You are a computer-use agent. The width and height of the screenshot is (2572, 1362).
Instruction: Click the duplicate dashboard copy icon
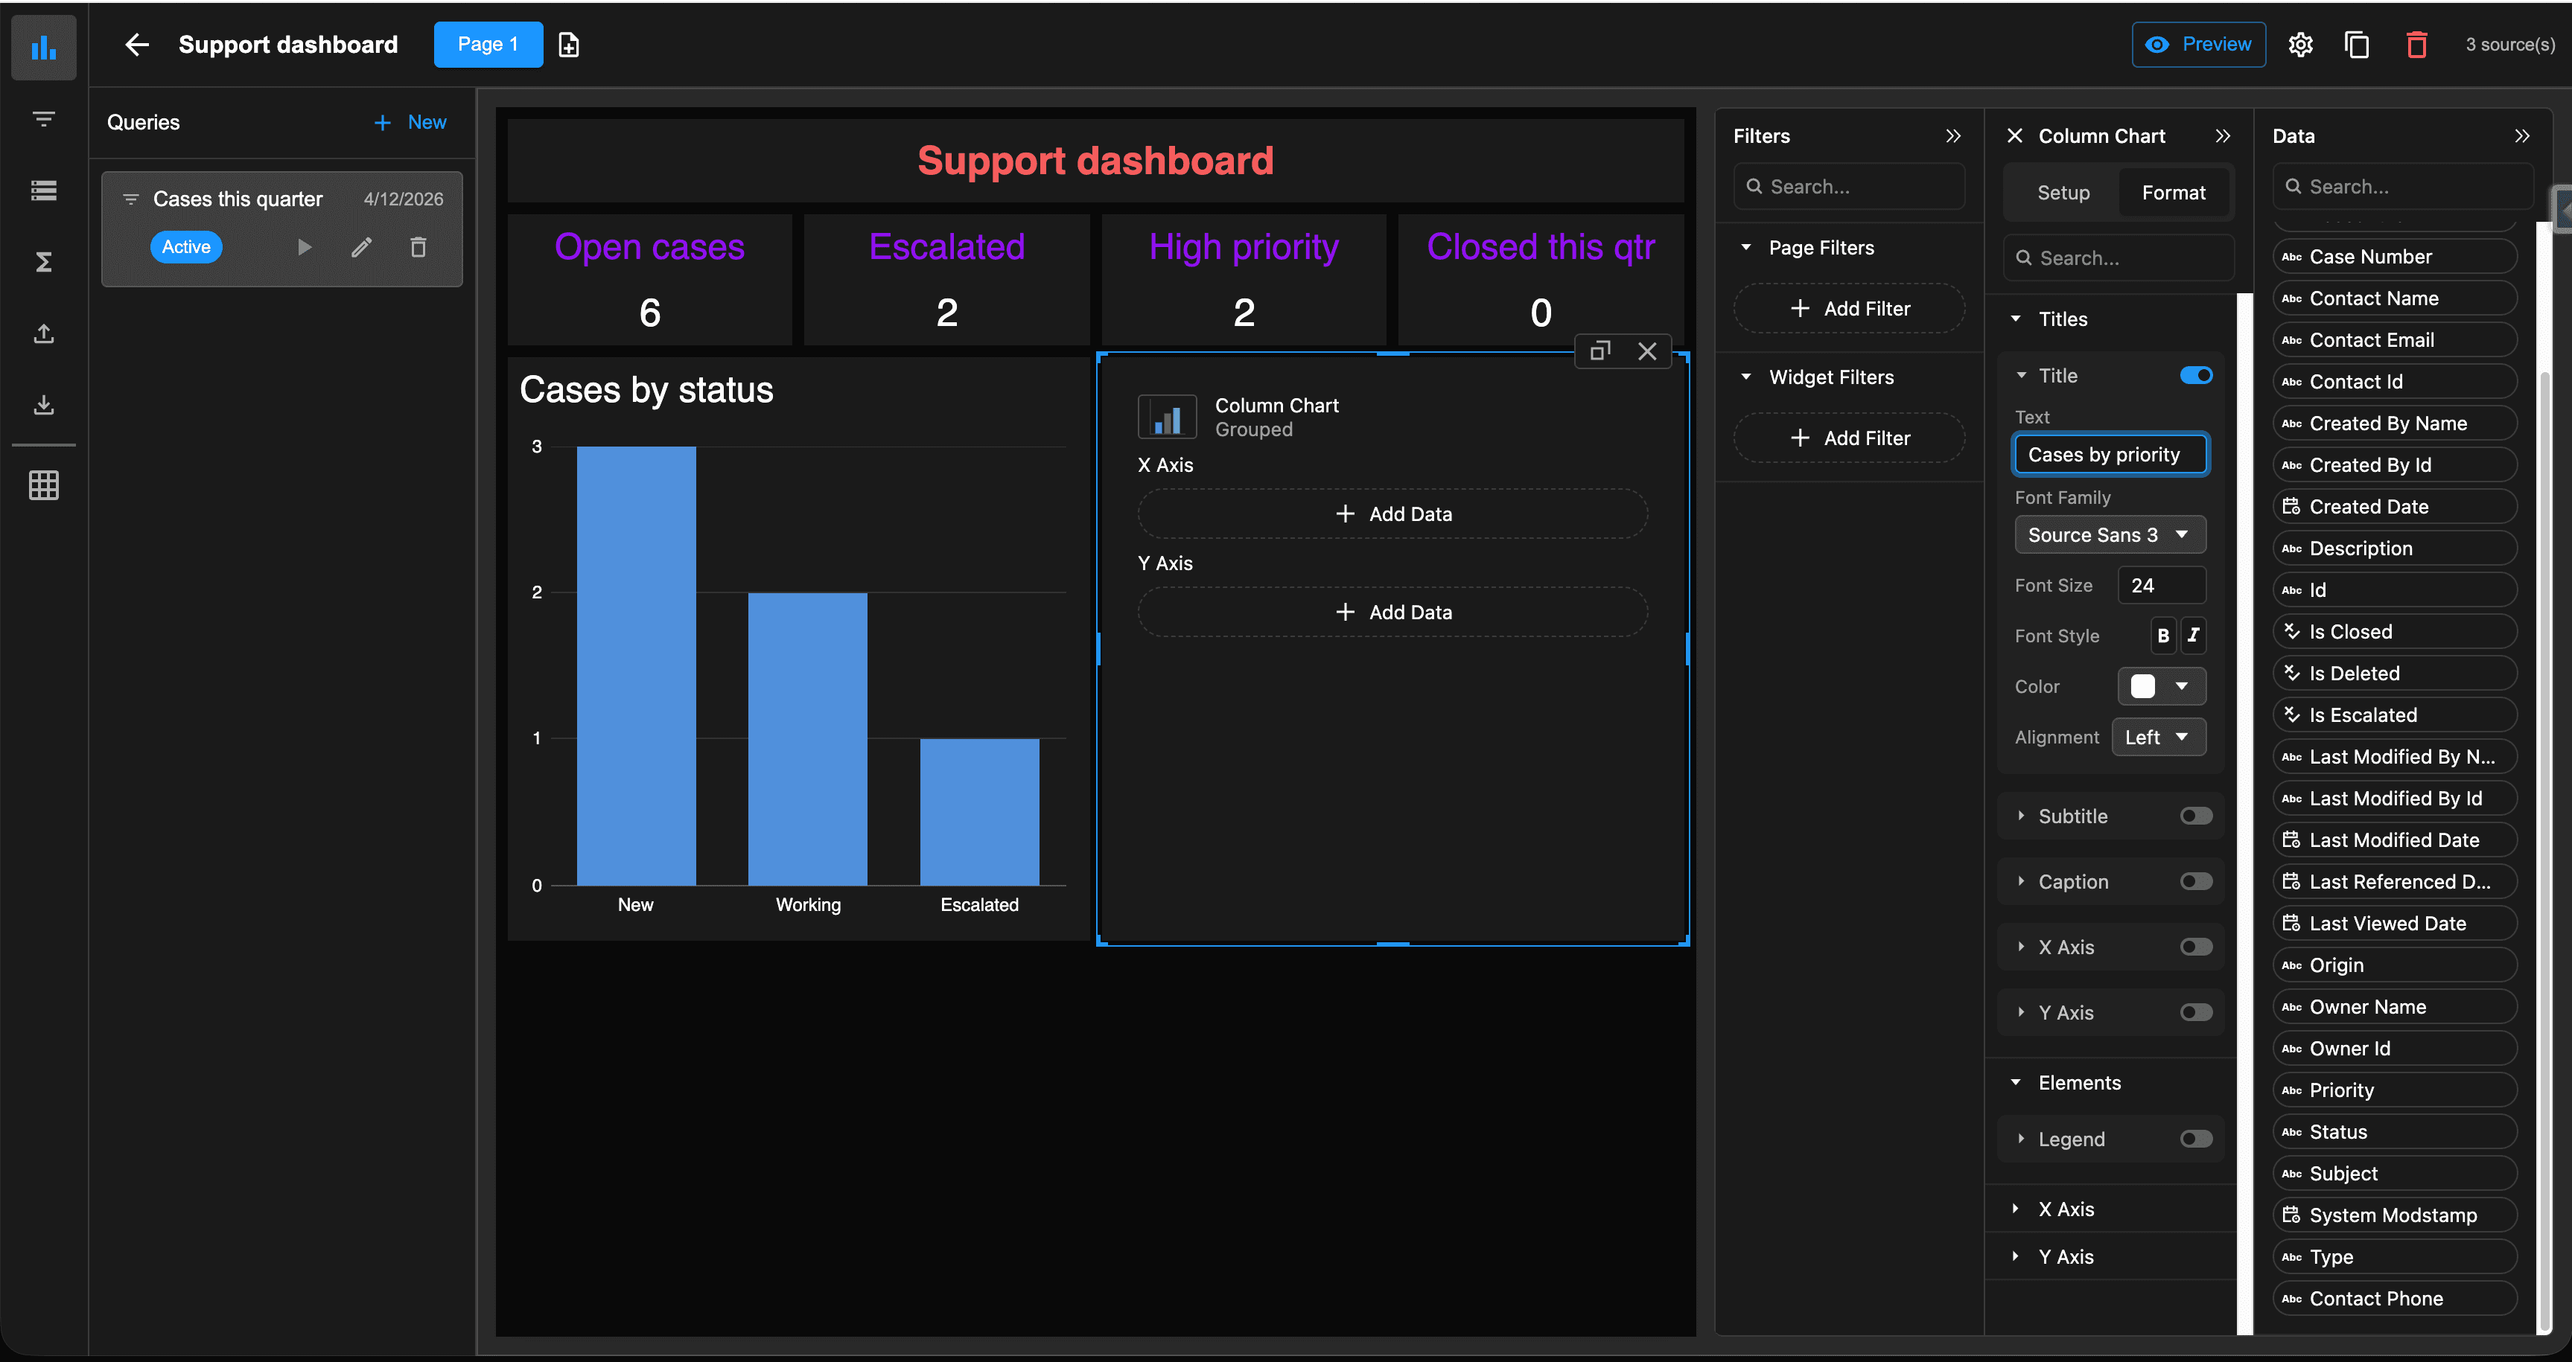point(2356,45)
